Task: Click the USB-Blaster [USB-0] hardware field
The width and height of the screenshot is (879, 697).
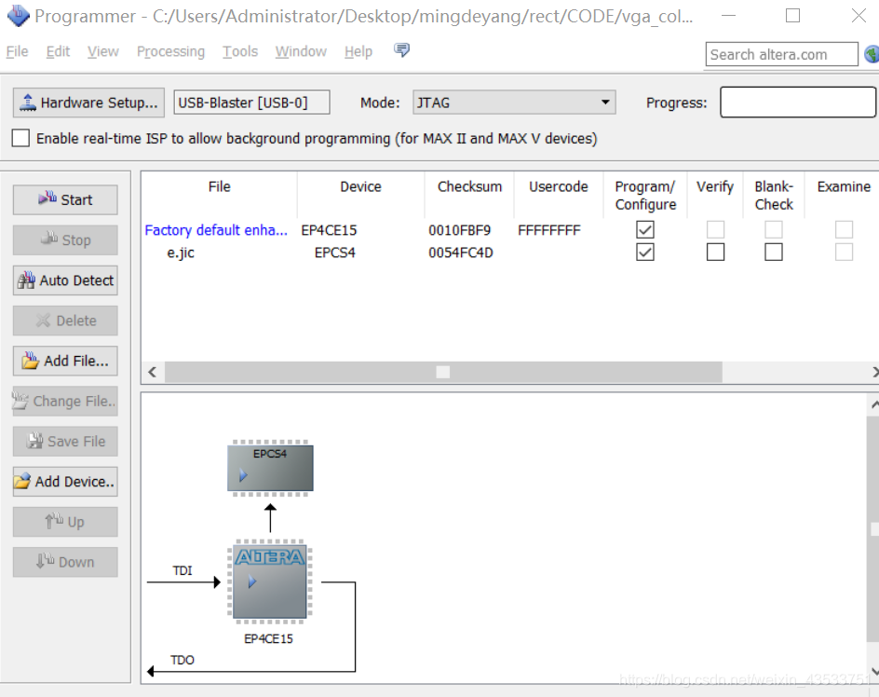Action: click(251, 102)
